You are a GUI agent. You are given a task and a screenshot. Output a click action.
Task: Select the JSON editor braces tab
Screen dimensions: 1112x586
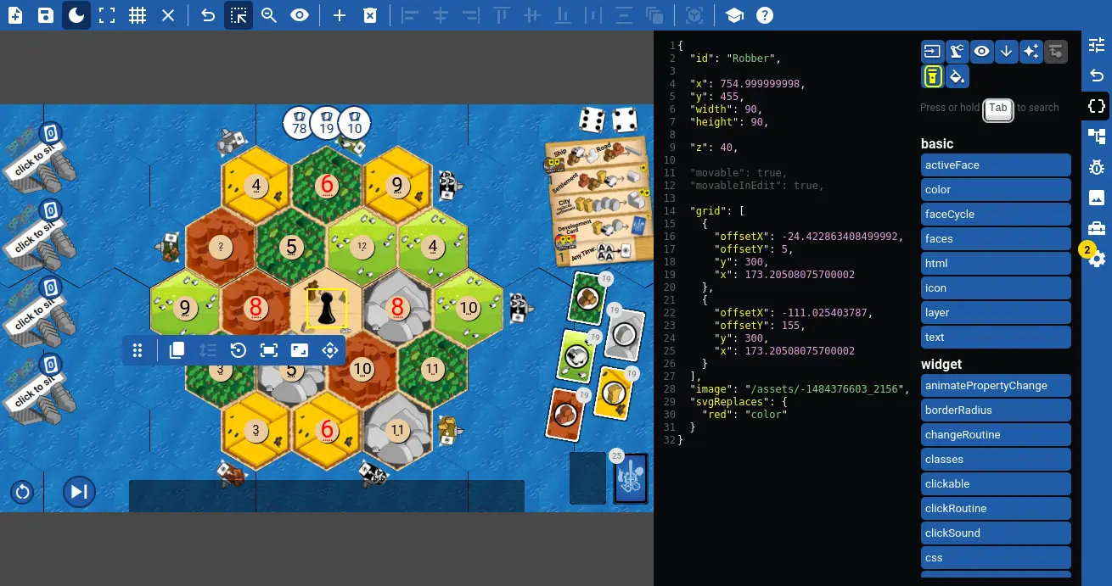pyautogui.click(x=1097, y=107)
